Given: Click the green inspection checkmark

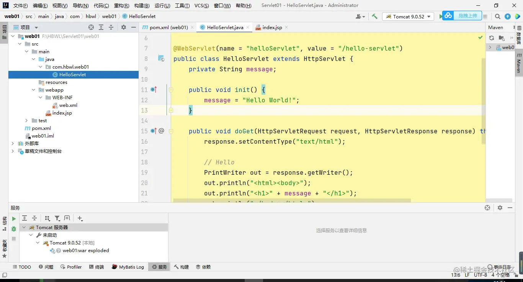Looking at the screenshot, I should pyautogui.click(x=480, y=38).
